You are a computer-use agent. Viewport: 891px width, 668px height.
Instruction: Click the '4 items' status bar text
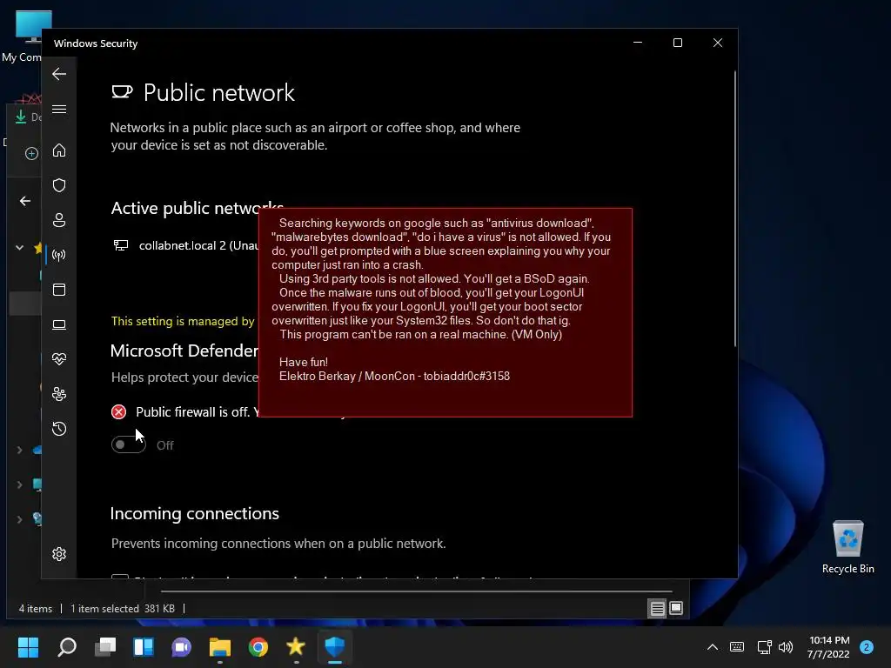[x=35, y=608]
